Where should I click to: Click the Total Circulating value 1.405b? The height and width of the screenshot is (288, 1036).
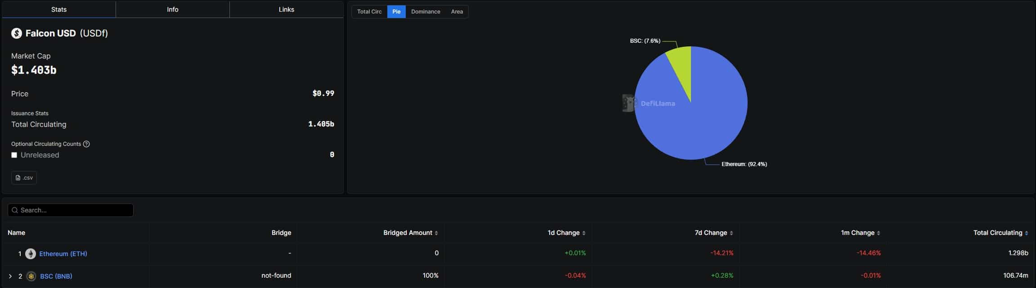(x=321, y=124)
